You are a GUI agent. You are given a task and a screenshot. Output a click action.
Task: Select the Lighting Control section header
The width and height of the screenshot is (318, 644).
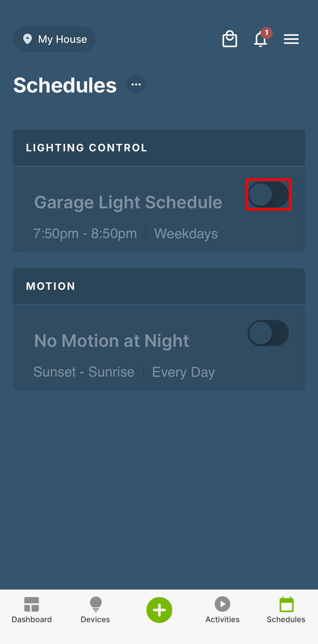click(x=159, y=148)
